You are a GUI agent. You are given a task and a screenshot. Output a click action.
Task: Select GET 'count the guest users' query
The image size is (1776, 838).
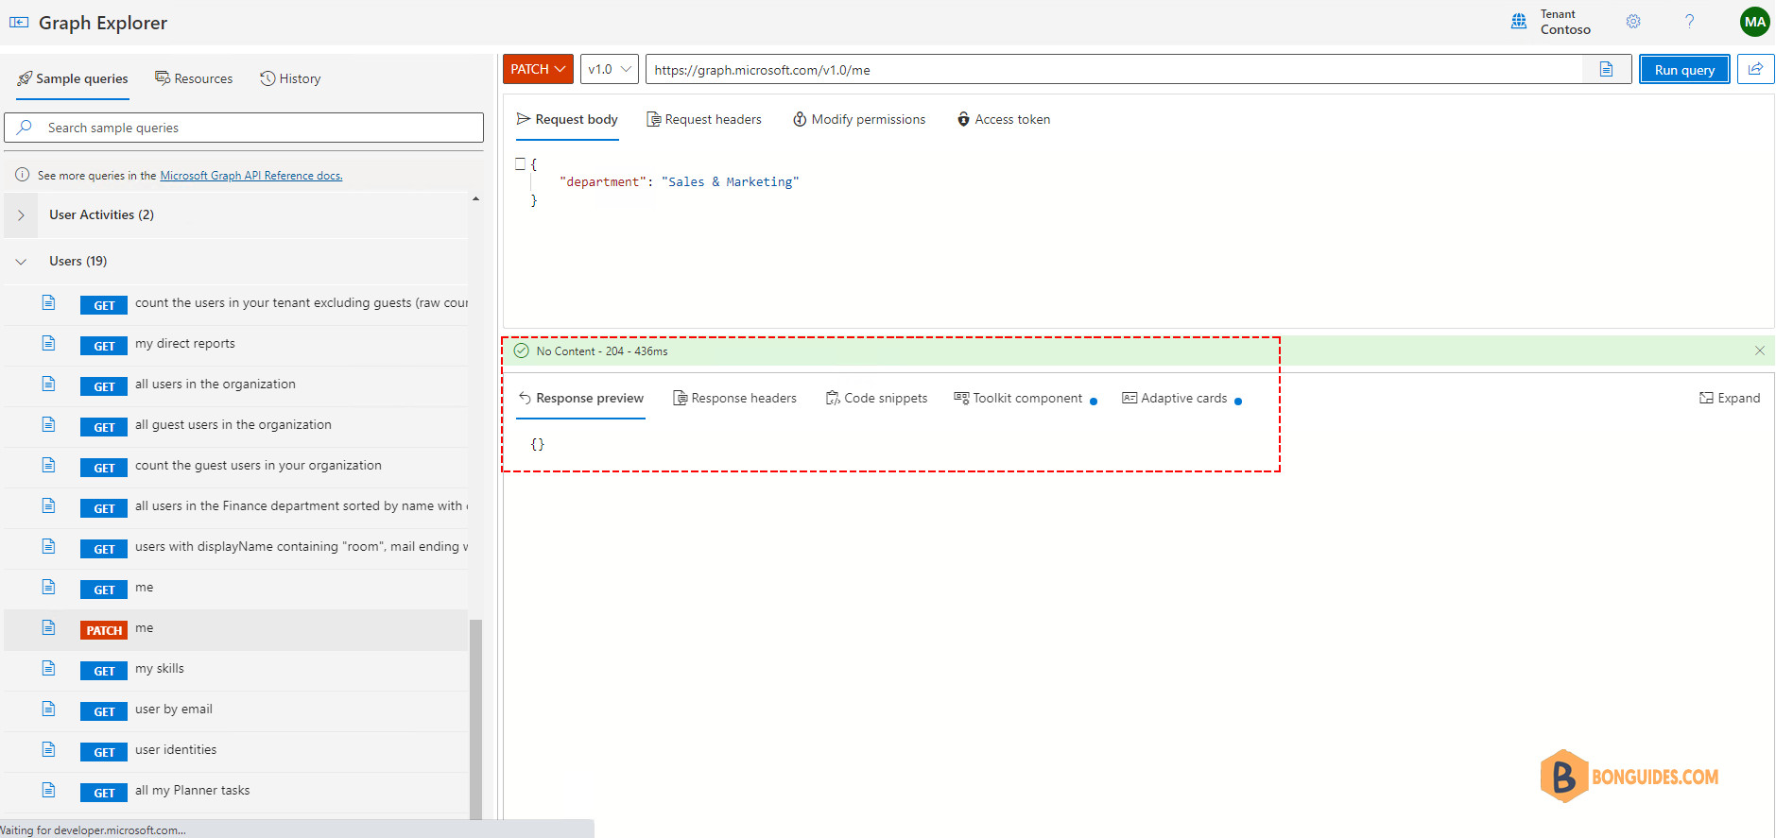click(x=236, y=466)
